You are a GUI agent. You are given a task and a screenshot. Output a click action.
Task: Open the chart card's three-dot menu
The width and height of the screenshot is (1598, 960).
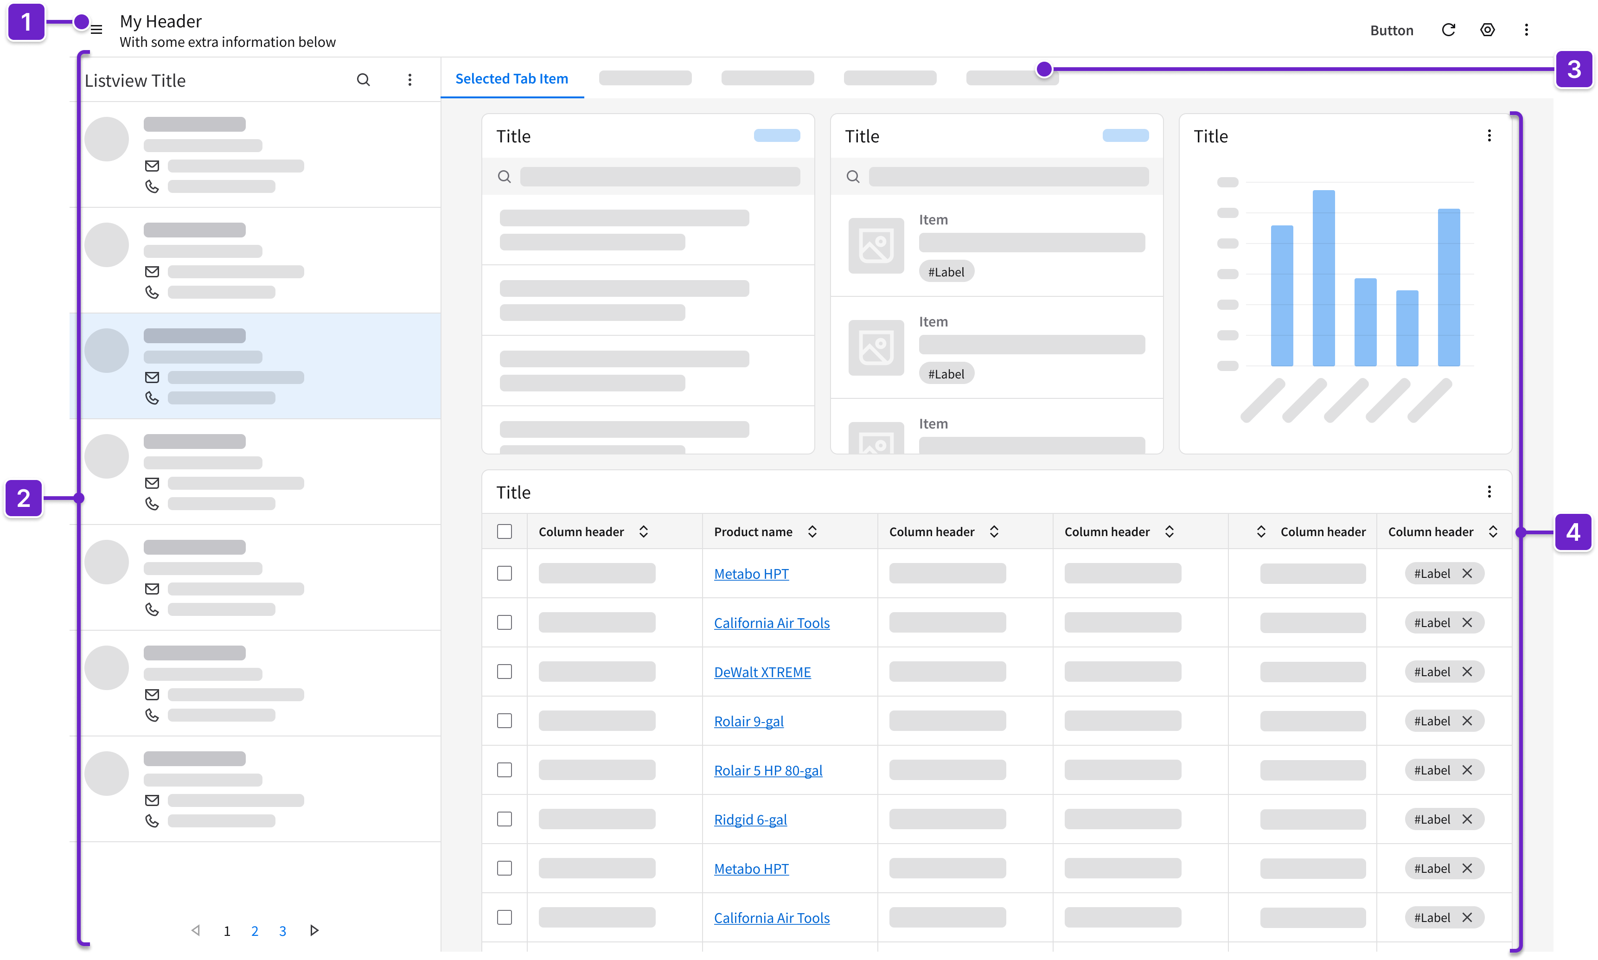click(1489, 136)
